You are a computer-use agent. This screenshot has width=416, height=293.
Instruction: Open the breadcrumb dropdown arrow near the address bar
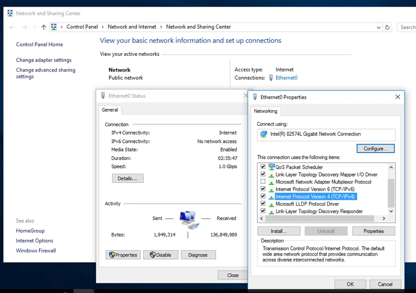(x=378, y=27)
